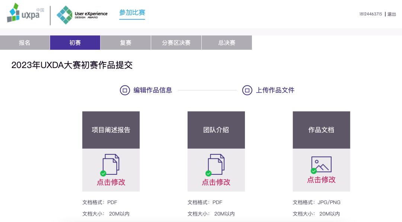This screenshot has width=402, height=222.
Task: Switch to the 报名 tab
Action: [x=25, y=42]
